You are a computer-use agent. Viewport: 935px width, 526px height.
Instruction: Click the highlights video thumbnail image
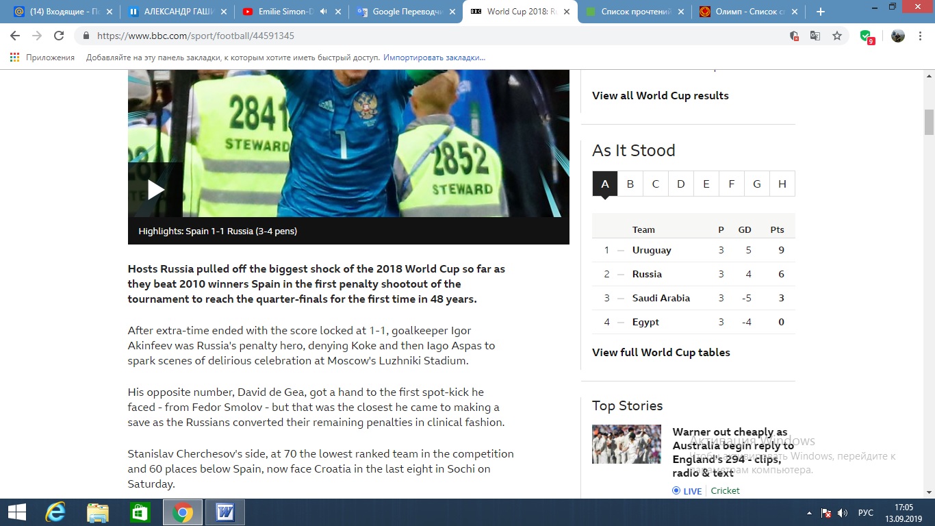click(x=348, y=143)
